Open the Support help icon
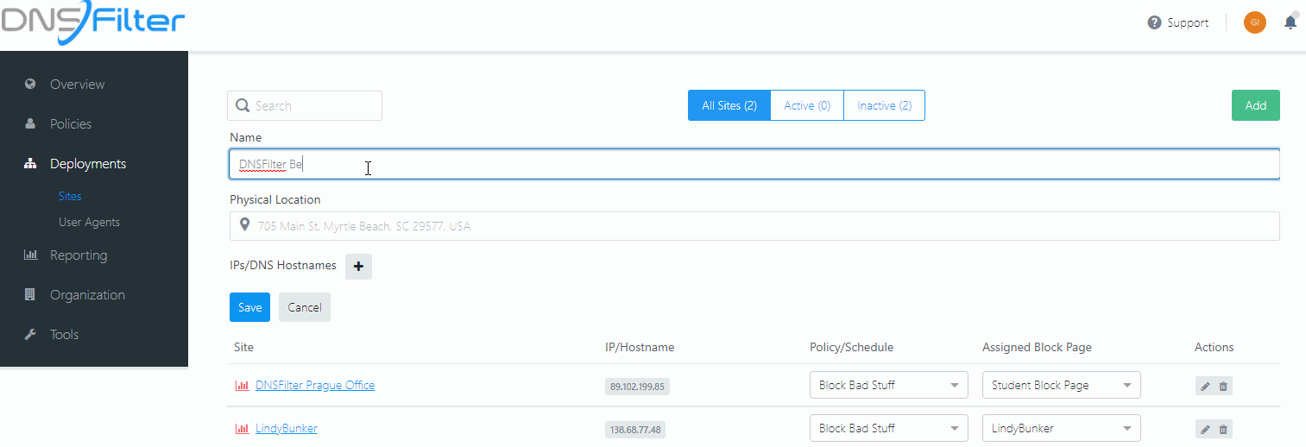Viewport: 1306px width, 447px height. click(1154, 22)
